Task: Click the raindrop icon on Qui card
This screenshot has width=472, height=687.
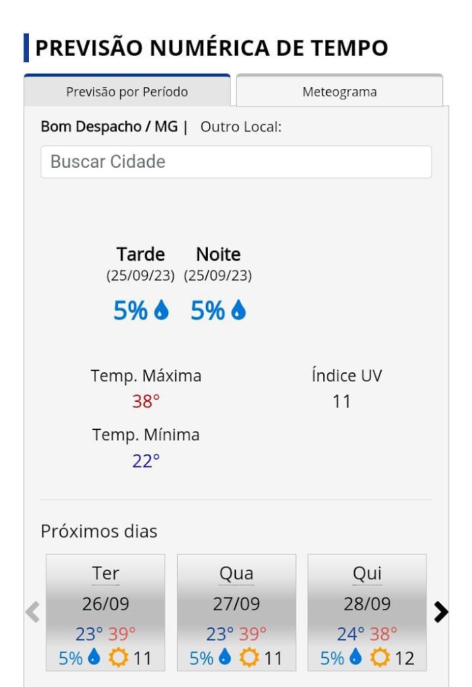Action: pos(355,657)
